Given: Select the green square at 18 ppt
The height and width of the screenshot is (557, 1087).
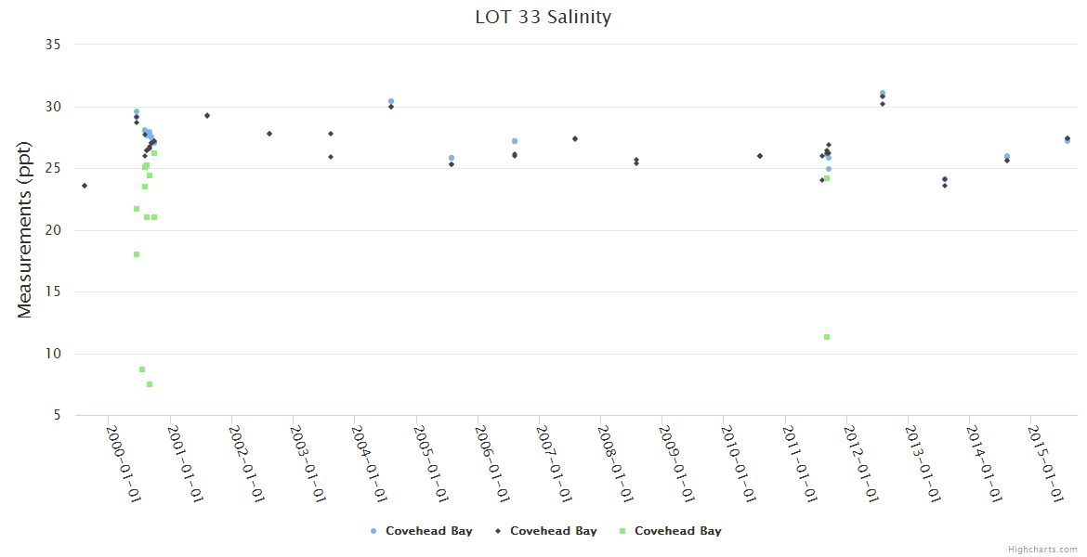Looking at the screenshot, I should pos(137,254).
